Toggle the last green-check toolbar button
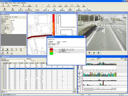The height and width of the screenshot is (96, 128). coord(87,9)
